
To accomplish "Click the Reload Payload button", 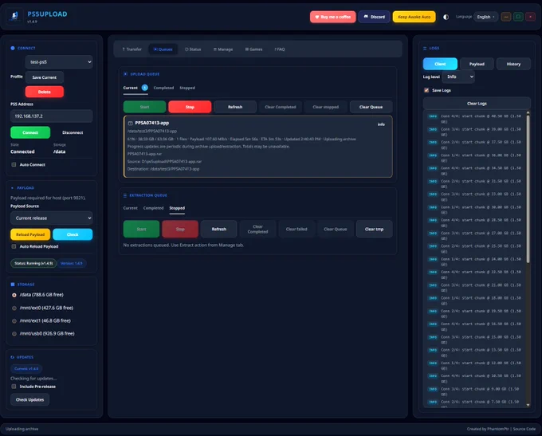I will point(30,234).
